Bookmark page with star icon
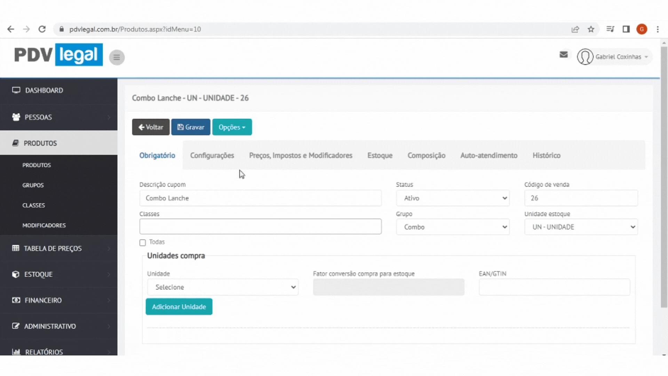This screenshot has width=668, height=376. [591, 29]
